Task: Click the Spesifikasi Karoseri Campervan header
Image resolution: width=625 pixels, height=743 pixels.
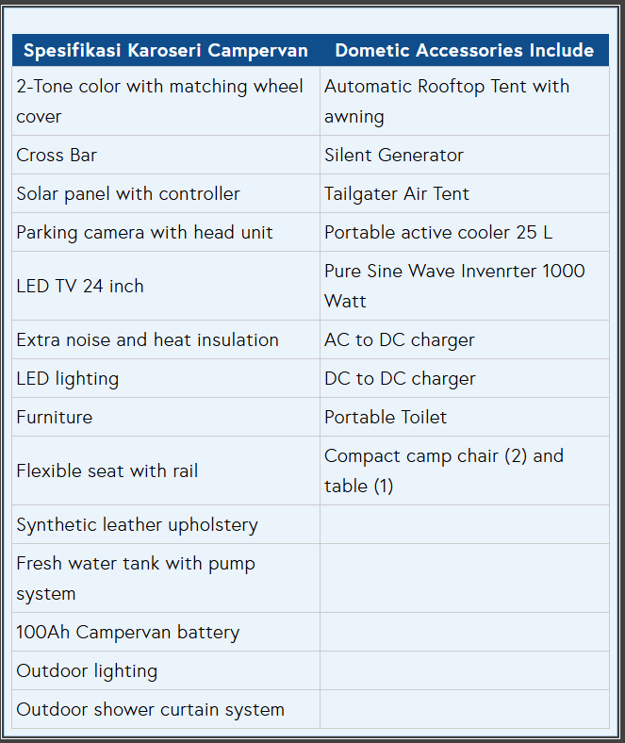Action: point(166,50)
